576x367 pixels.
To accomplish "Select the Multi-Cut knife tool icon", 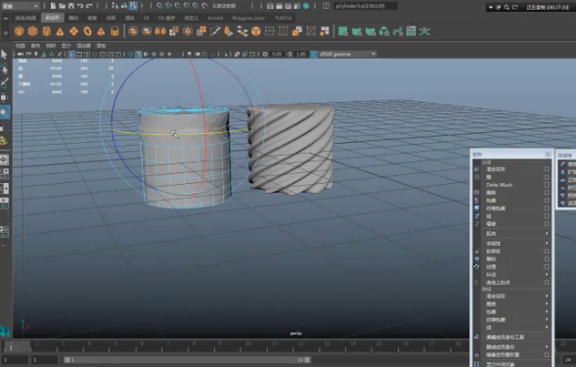I will [x=214, y=31].
